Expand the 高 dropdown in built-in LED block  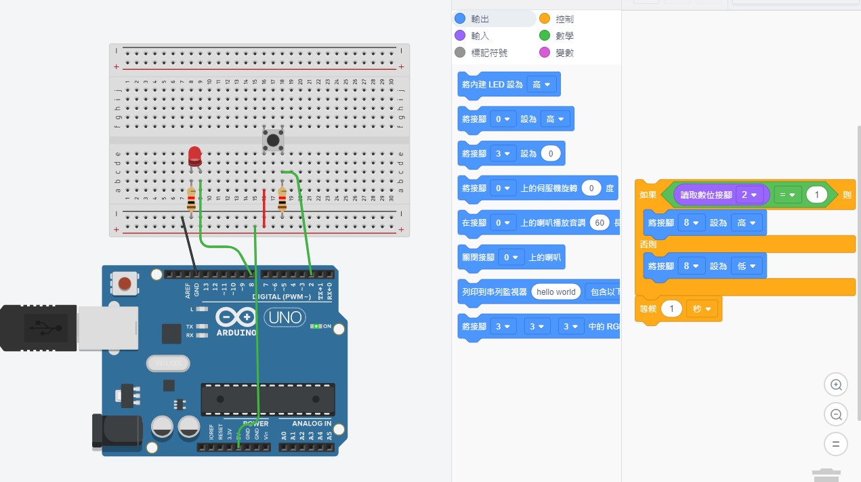[x=541, y=85]
